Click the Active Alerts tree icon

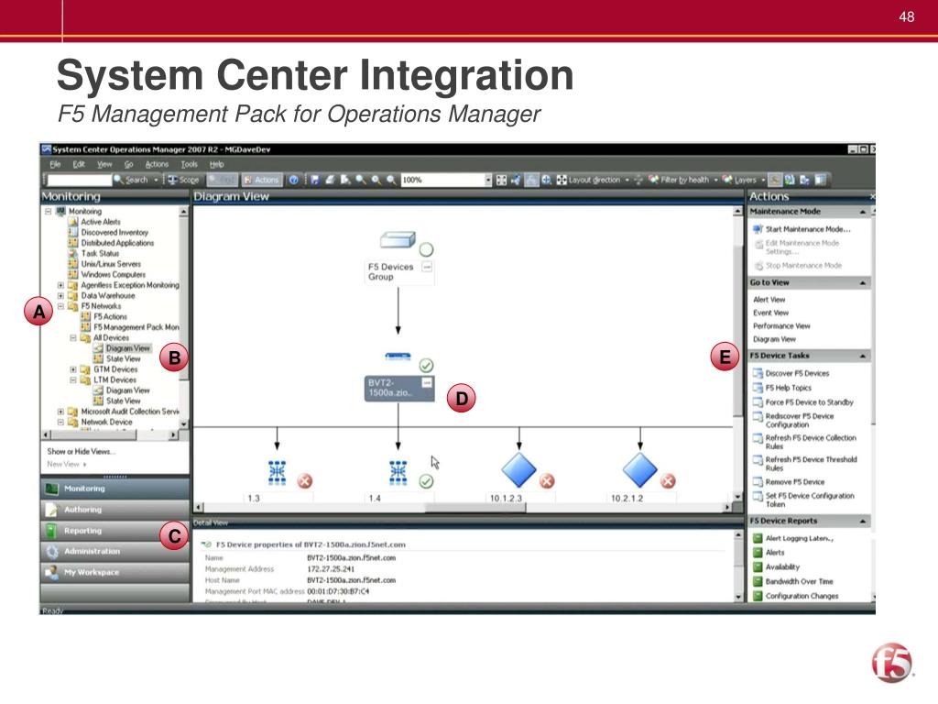(73, 222)
